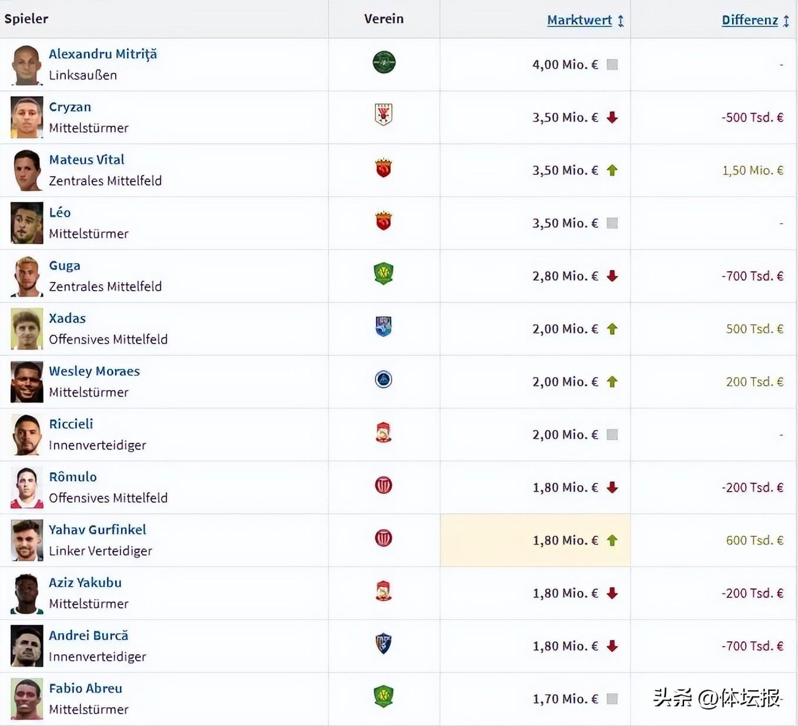Click the club crest beside Mateus Vital
The width and height of the screenshot is (798, 726).
click(x=384, y=169)
